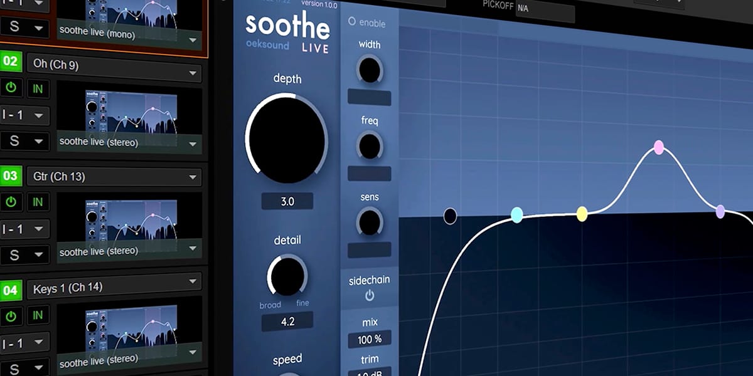Select the yellow EQ band node
The image size is (753, 376).
(582, 214)
